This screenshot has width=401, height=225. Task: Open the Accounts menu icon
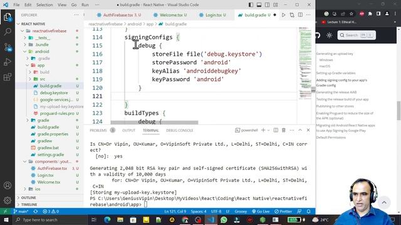(x=8, y=186)
